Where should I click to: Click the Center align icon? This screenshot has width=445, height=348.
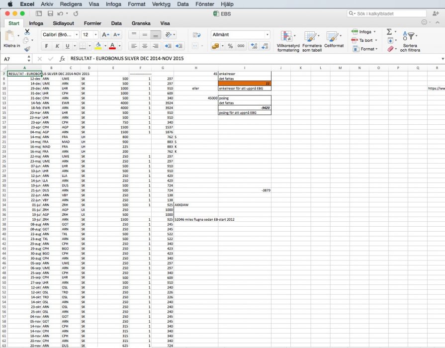pyautogui.click(x=145, y=46)
